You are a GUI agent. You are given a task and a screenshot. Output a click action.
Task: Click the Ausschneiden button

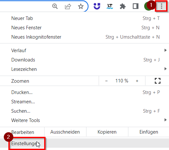(65, 132)
